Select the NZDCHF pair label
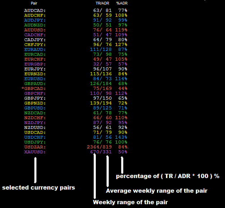 35,118
